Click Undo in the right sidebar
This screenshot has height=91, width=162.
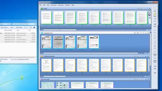click(155, 31)
